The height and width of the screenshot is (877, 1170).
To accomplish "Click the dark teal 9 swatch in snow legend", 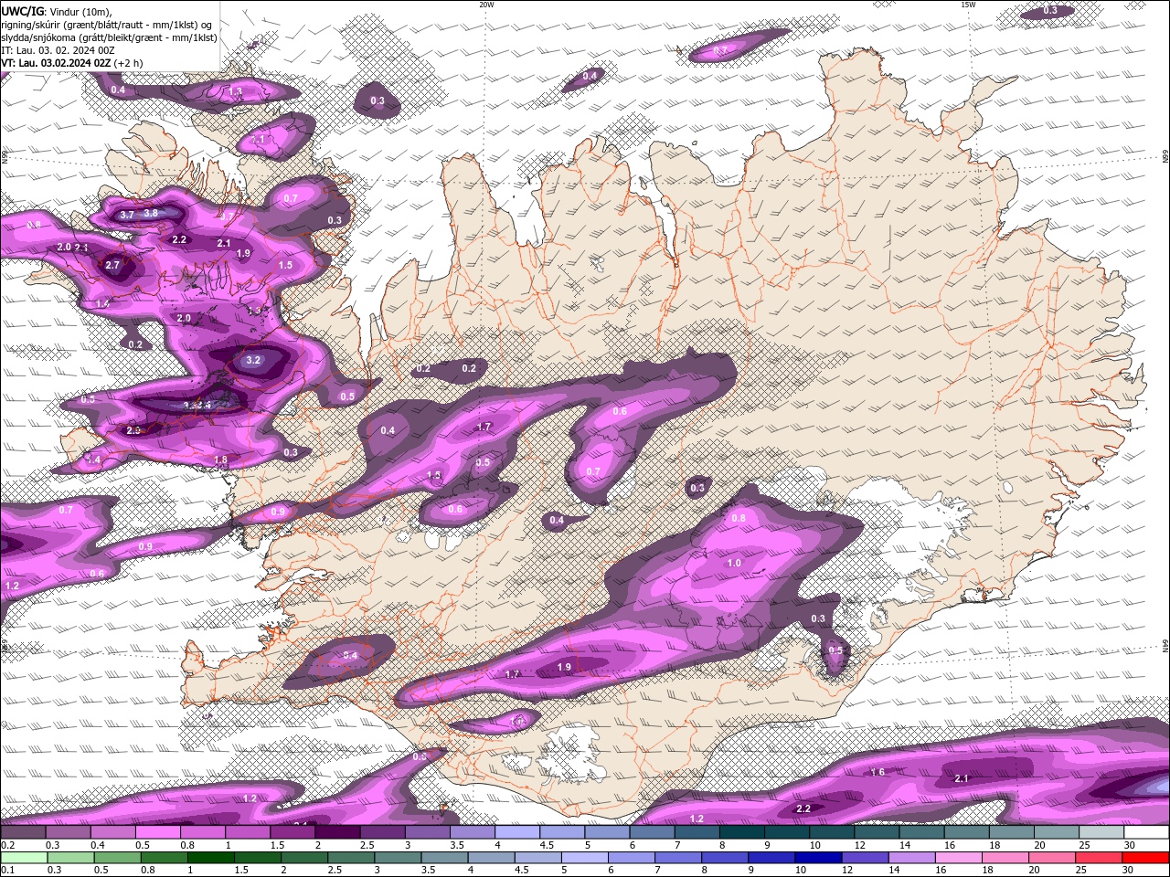I will click(787, 832).
